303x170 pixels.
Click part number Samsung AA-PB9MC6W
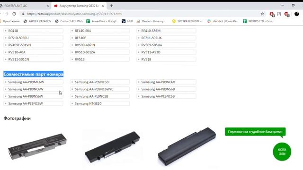(33, 82)
